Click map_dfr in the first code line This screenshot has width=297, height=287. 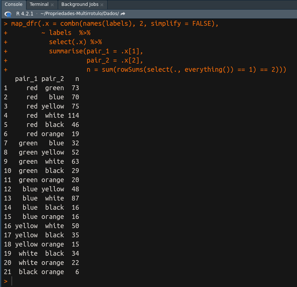click(24, 24)
